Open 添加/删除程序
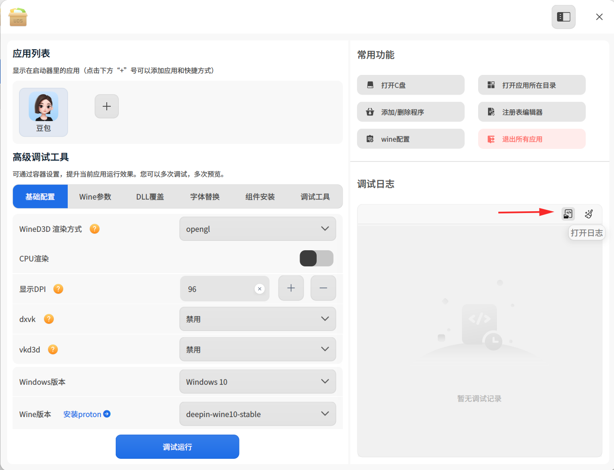The width and height of the screenshot is (614, 470). (x=411, y=112)
